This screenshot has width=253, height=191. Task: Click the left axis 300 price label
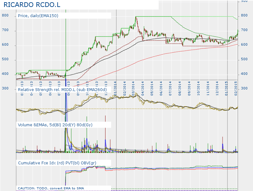coord(5,88)
